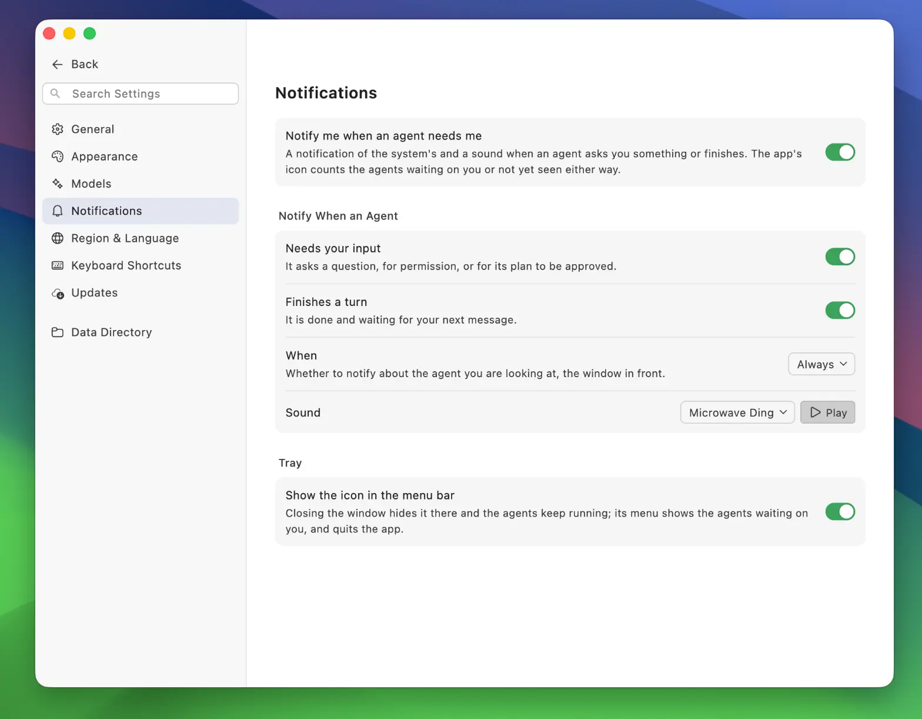The height and width of the screenshot is (719, 922).
Task: Select Notifications in the sidebar
Action: [141, 211]
